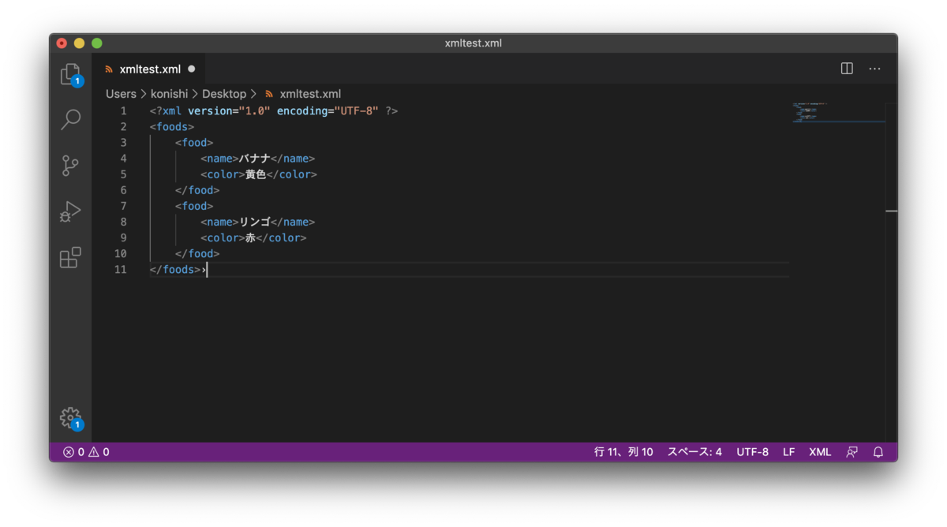
Task: Click the Manage gear icon
Action: coord(70,417)
